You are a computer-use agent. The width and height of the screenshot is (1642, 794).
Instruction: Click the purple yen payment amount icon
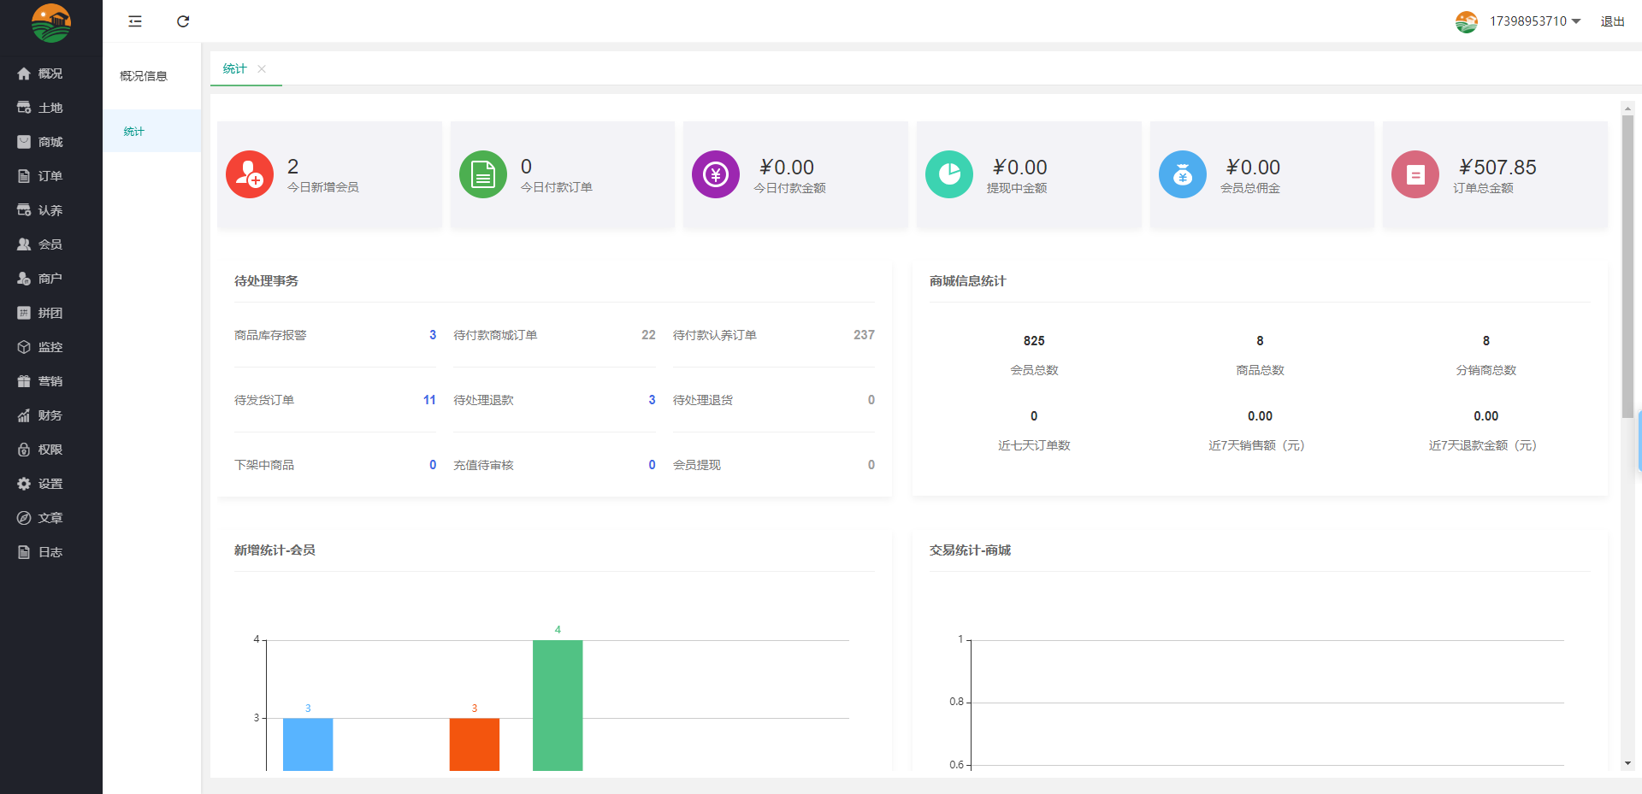716,174
